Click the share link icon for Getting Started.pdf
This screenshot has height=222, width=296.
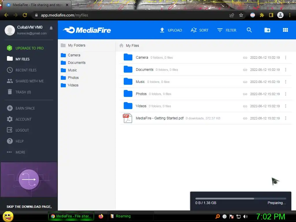pyautogui.click(x=245, y=118)
